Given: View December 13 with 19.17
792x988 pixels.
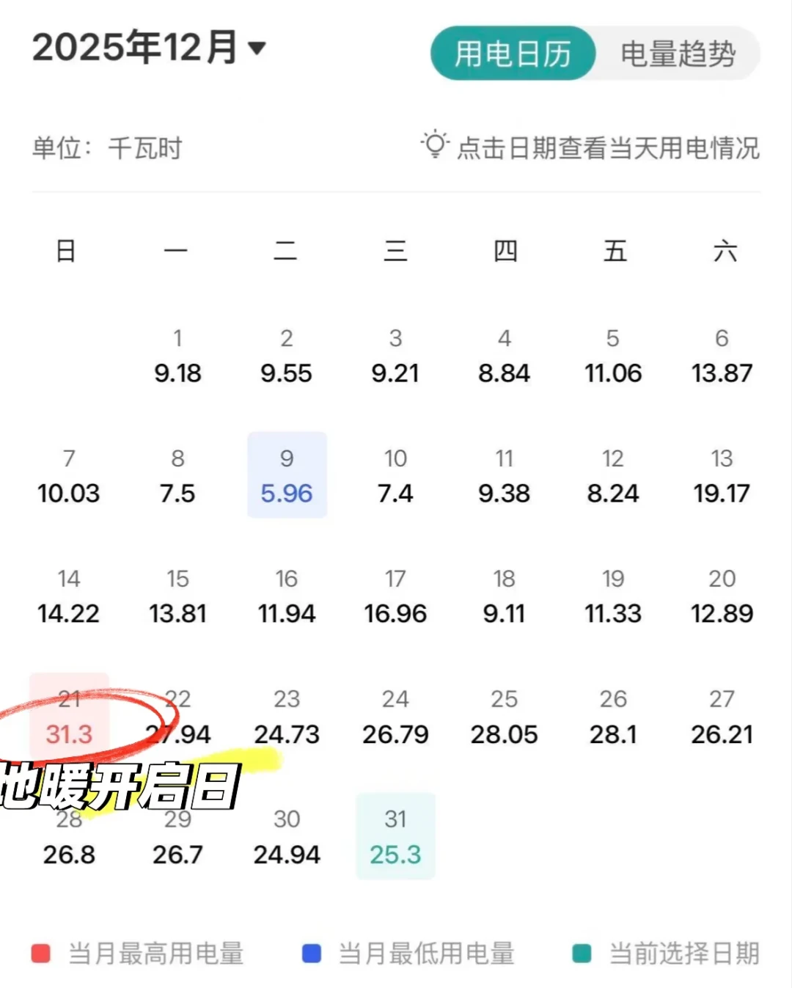Looking at the screenshot, I should (x=722, y=476).
